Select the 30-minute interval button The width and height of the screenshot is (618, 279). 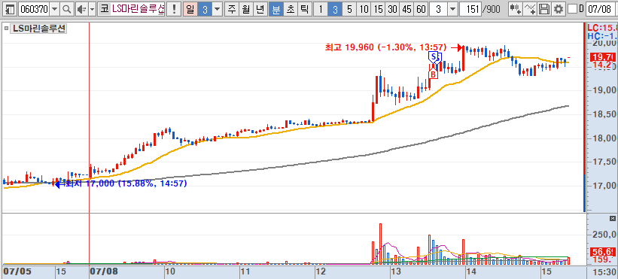click(x=392, y=9)
